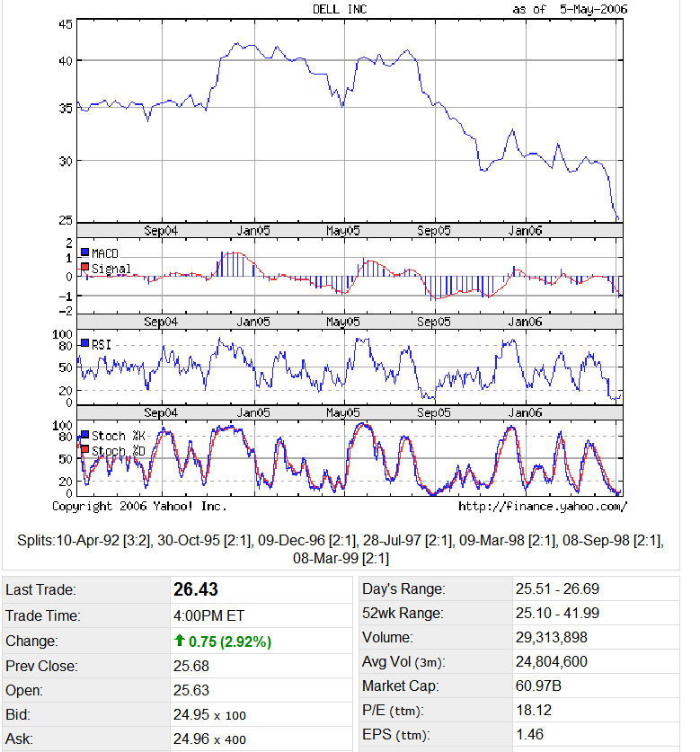
Task: Open the http://finance.yahoo.com/ URL text
Action: coord(543,507)
